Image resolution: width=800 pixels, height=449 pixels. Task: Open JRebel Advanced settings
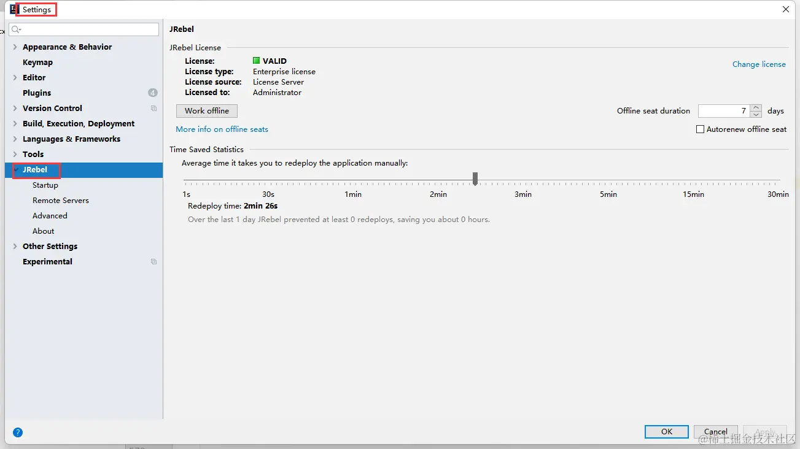[50, 216]
